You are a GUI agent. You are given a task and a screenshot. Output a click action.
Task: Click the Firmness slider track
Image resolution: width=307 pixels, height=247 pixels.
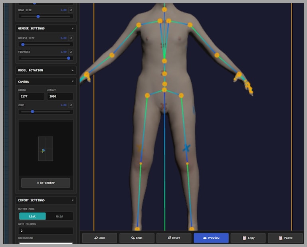pos(45,58)
